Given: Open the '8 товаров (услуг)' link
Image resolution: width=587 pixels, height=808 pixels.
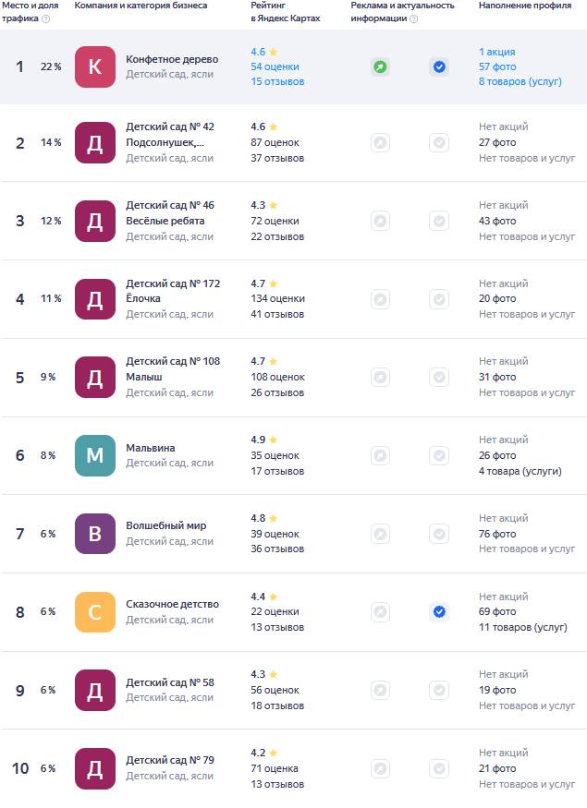Looking at the screenshot, I should 520,81.
